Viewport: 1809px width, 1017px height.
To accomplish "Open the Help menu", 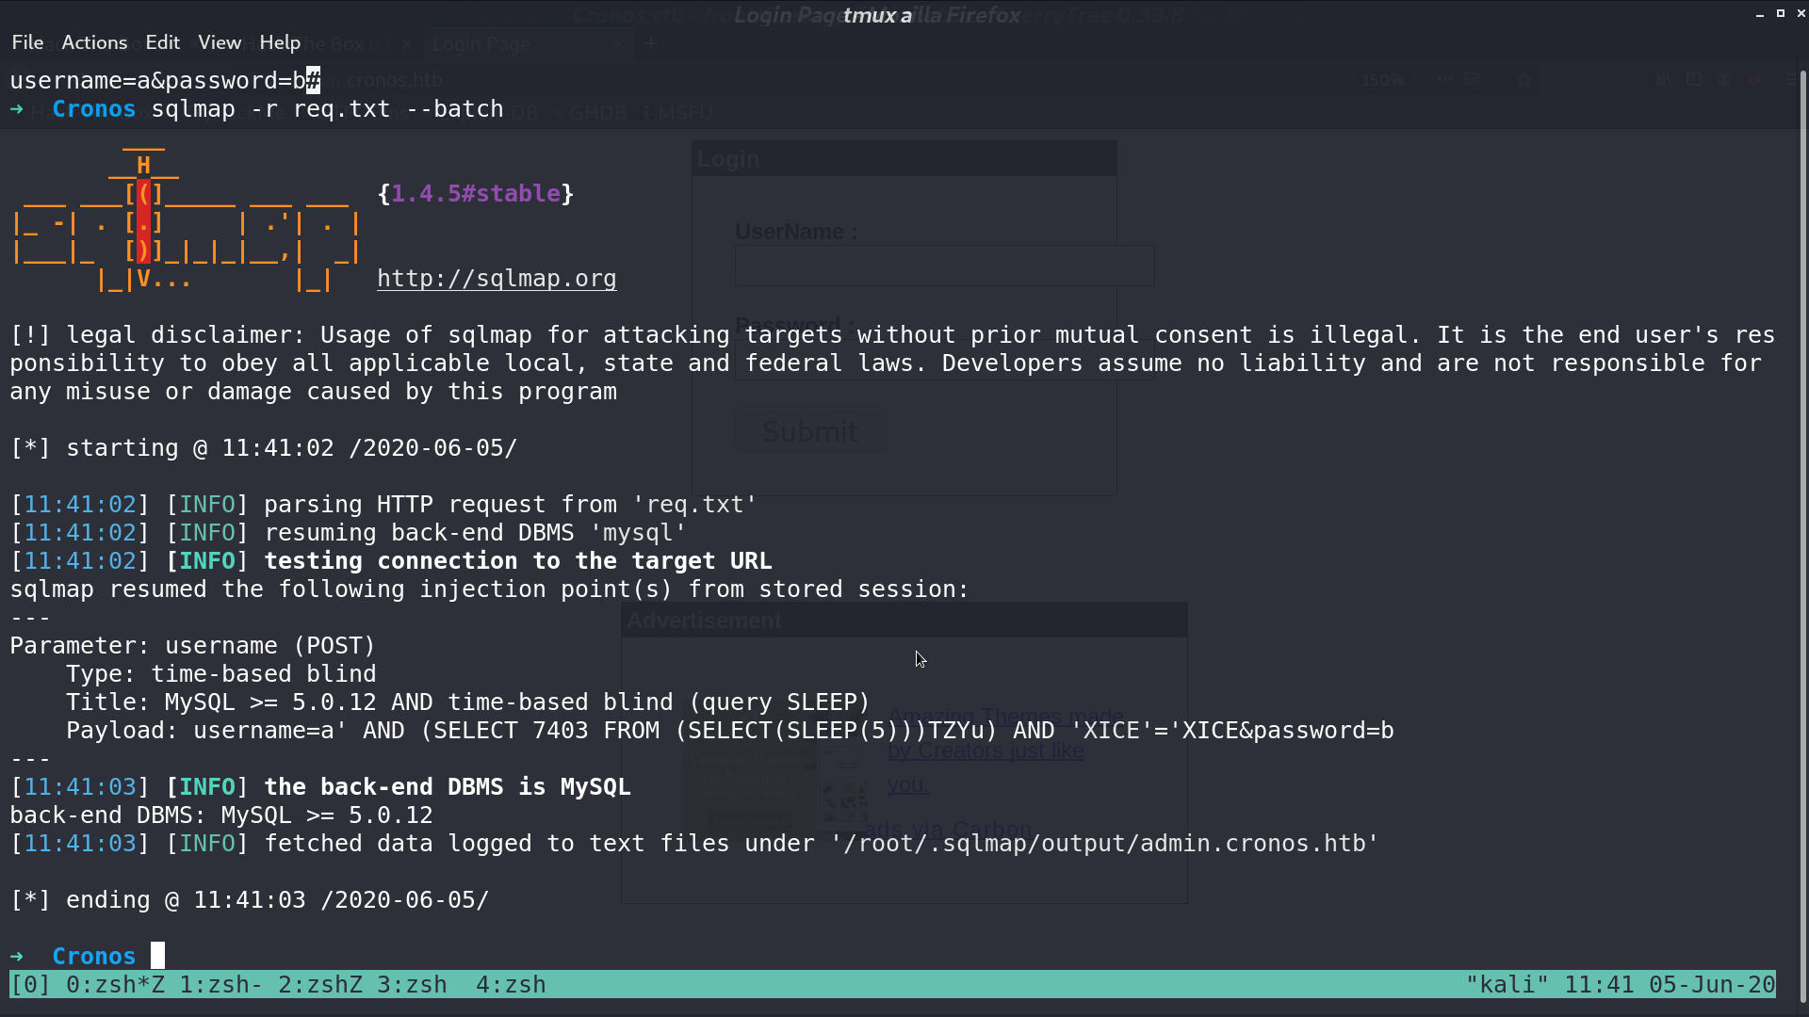I will pyautogui.click(x=280, y=42).
